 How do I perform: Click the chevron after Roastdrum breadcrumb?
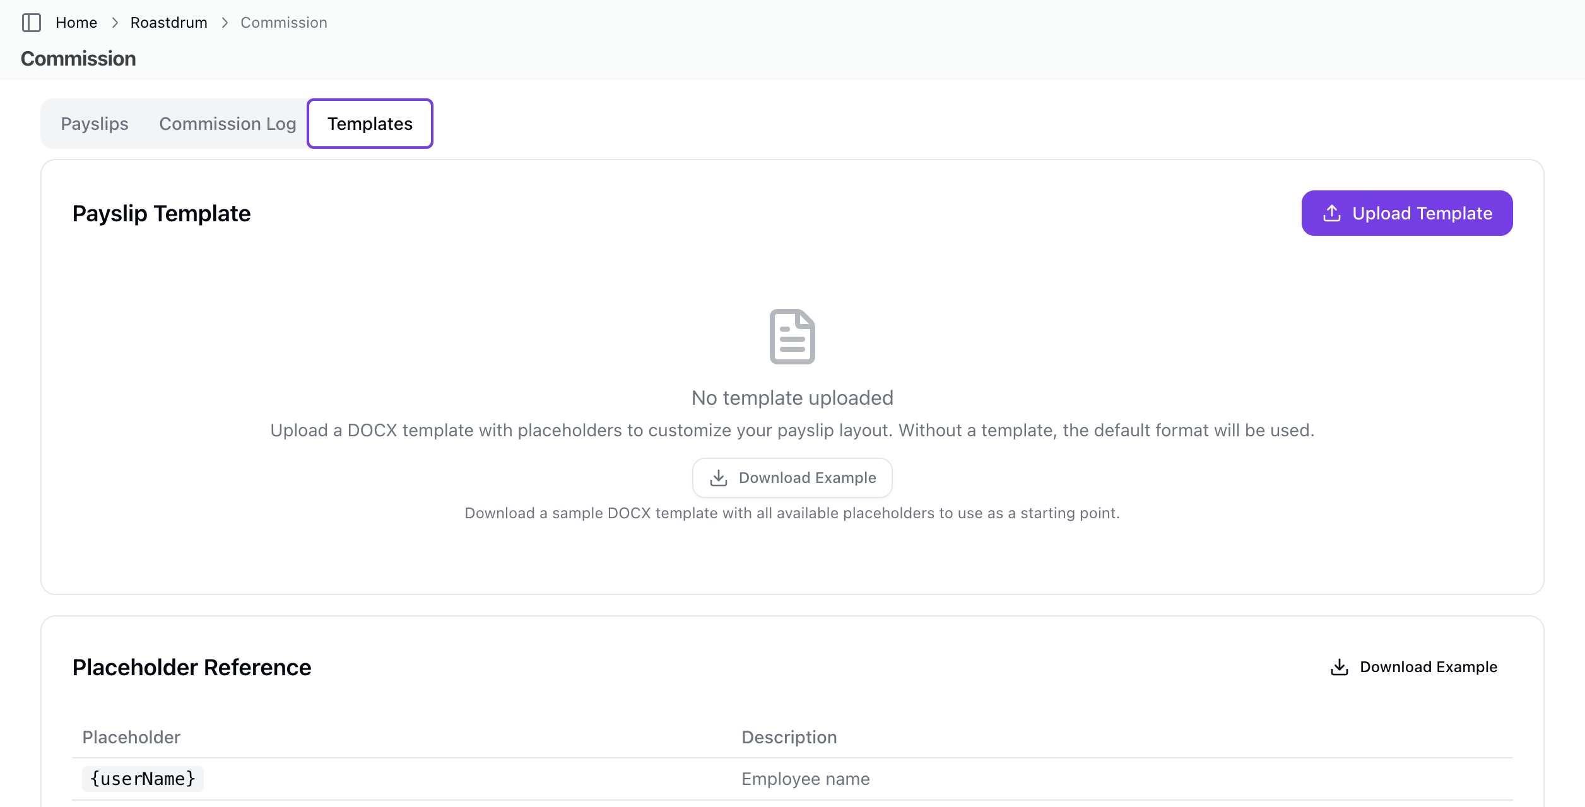coord(225,23)
